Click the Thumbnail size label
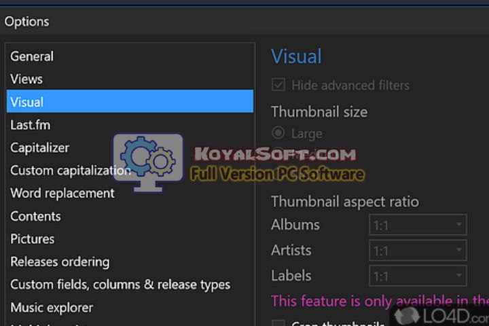 tap(319, 111)
